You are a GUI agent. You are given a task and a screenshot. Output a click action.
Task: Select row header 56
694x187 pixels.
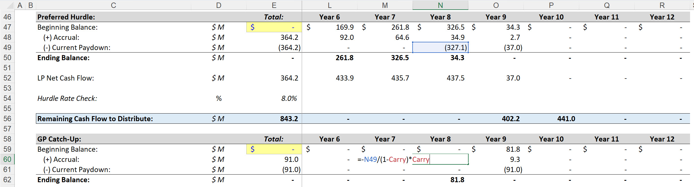coord(7,119)
